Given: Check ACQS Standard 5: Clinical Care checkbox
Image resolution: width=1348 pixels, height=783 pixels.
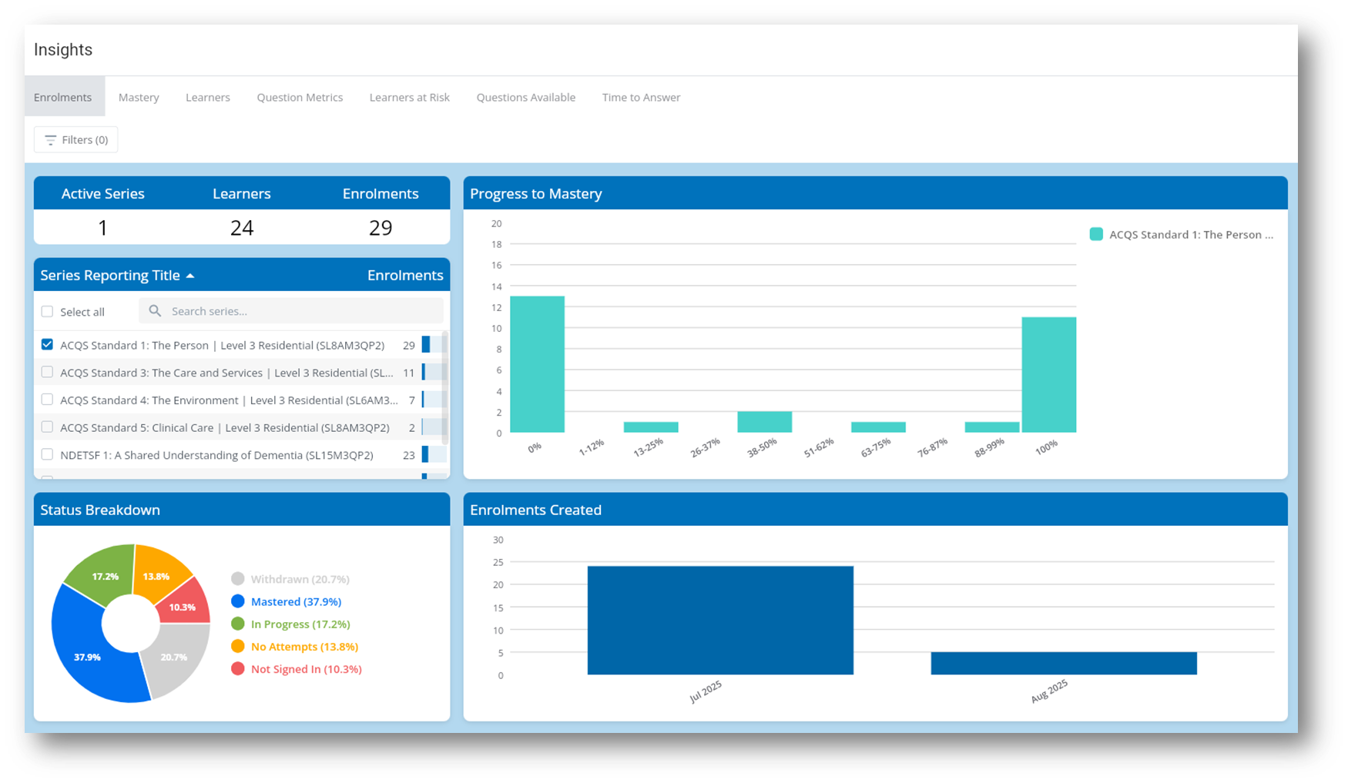Looking at the screenshot, I should (47, 427).
